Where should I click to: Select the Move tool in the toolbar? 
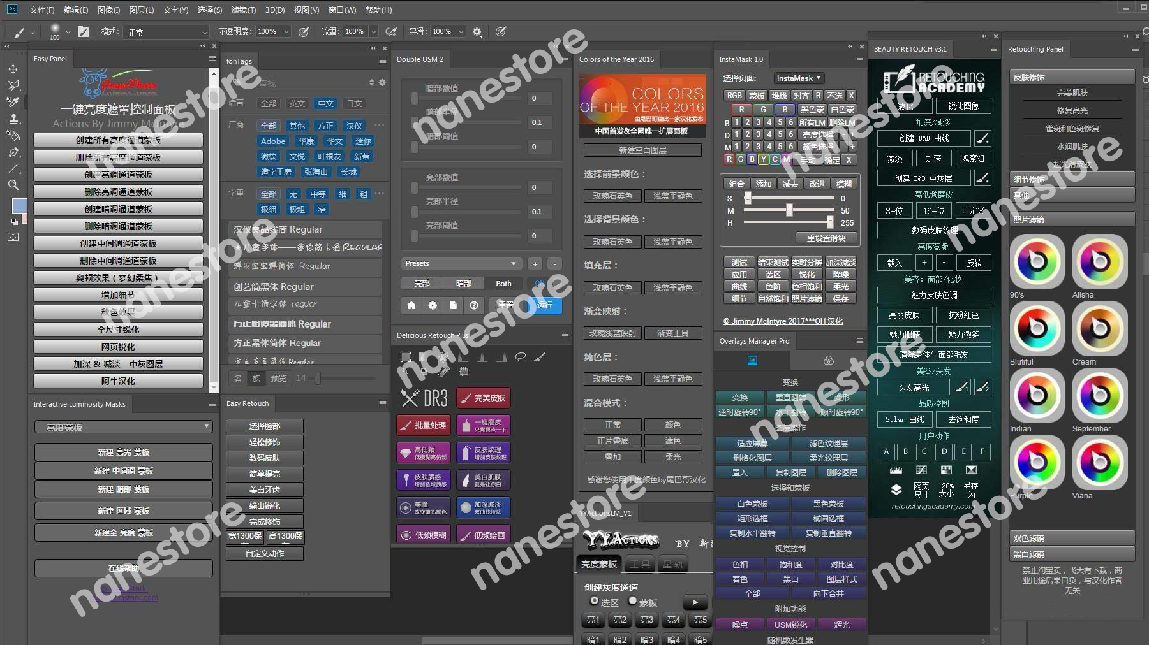13,69
